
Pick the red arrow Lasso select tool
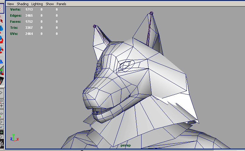click(x=2, y=20)
